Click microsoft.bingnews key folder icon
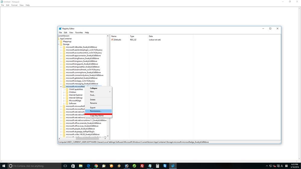Image resolution: width=301 pixels, height=169 pixels. (64, 61)
